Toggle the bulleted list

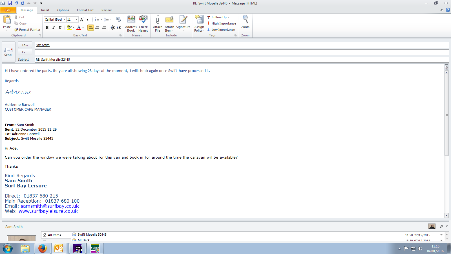(97, 19)
